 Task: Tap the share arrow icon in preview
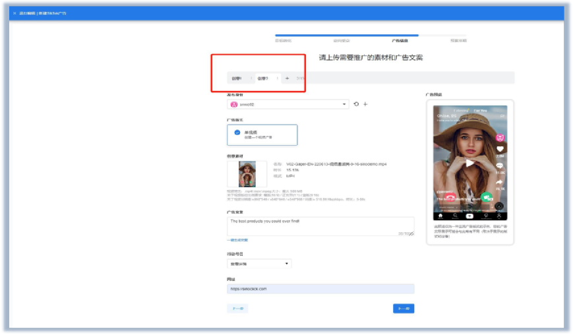point(500,182)
